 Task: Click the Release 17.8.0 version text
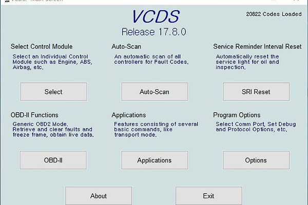click(154, 32)
